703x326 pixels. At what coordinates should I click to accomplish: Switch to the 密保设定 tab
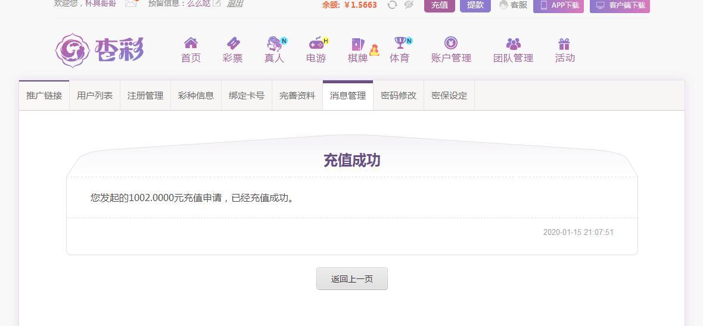click(449, 95)
